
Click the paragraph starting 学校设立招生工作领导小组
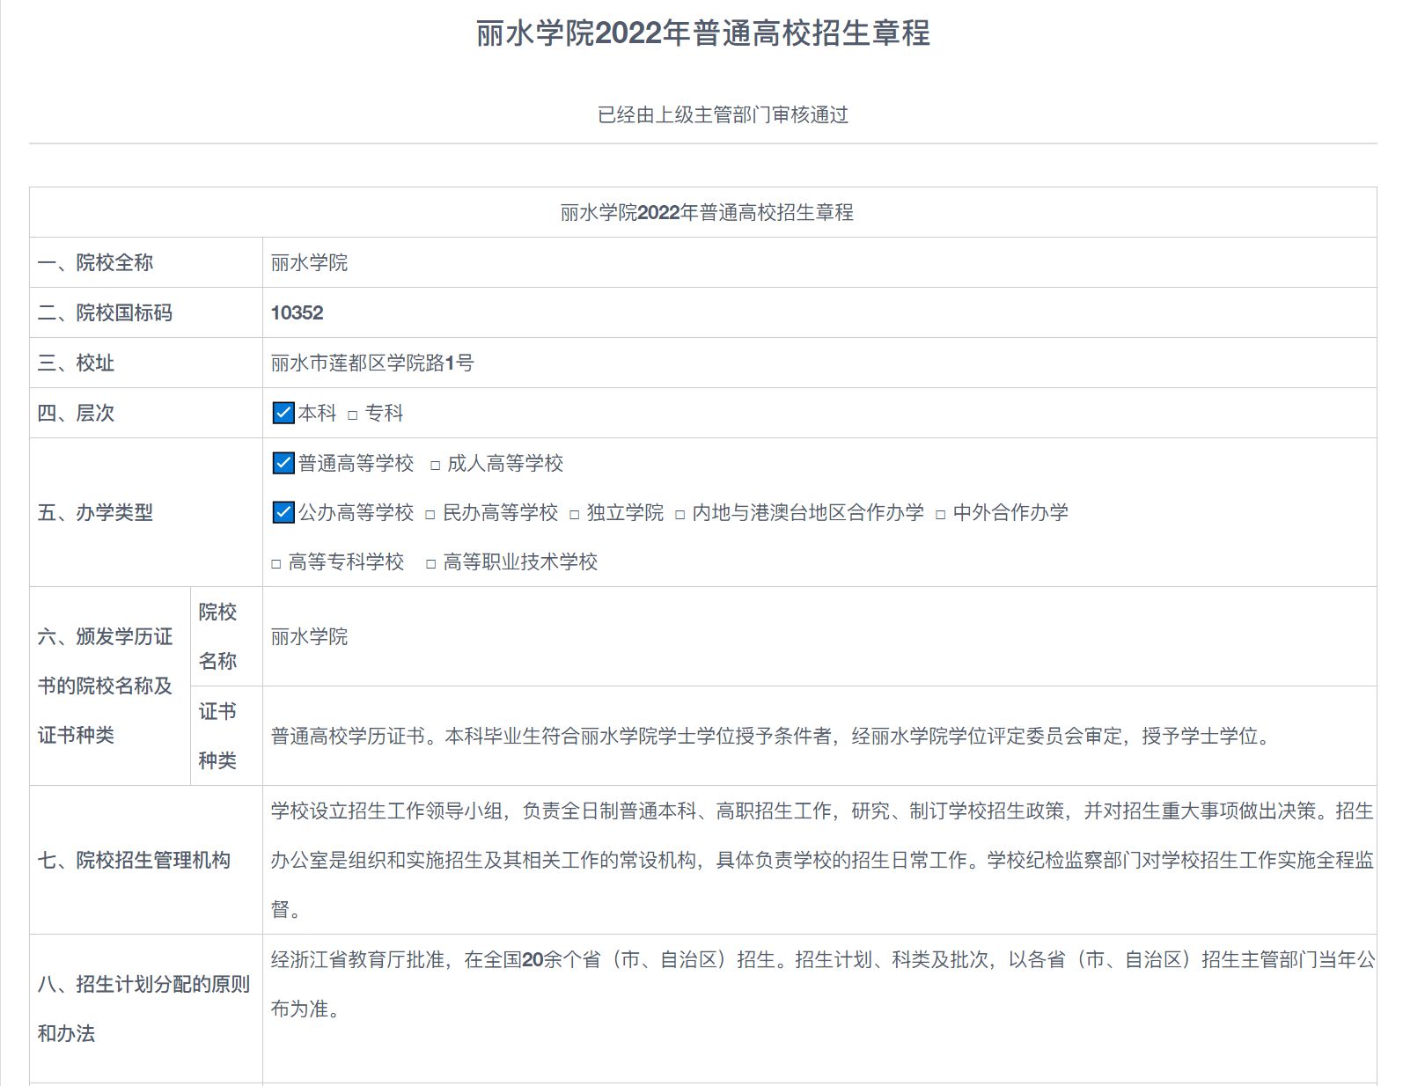[x=822, y=860]
